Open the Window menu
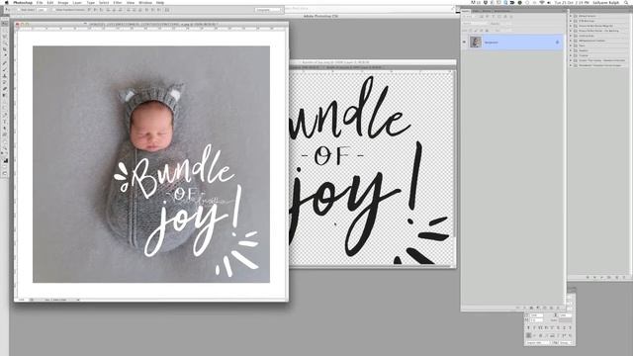Viewport: 633px width, 356px height. pos(145,2)
